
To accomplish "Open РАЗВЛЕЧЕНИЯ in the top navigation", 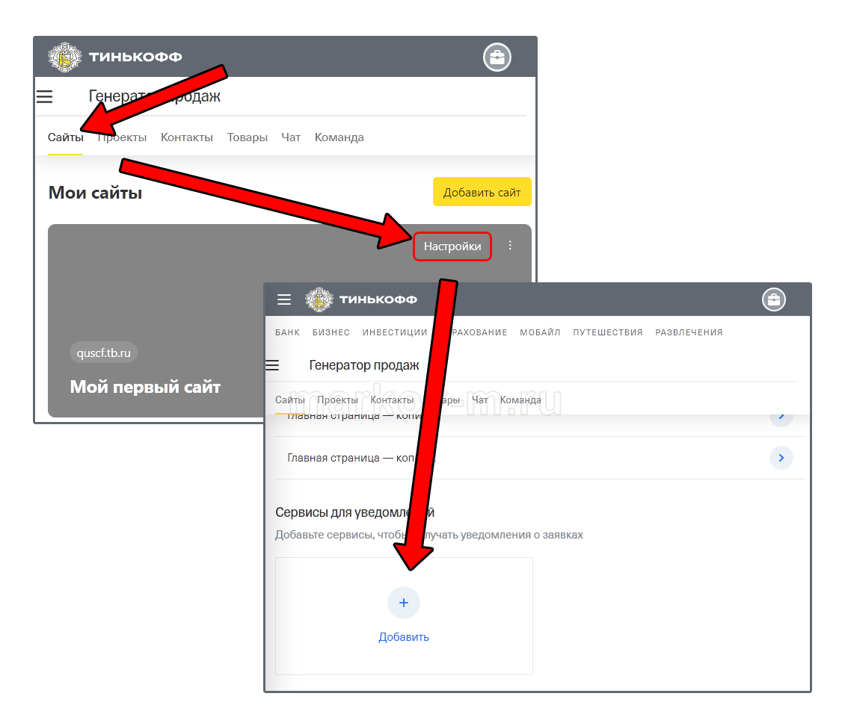I will tap(689, 332).
